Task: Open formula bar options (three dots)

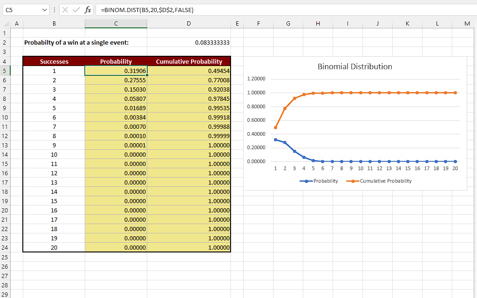Action: click(x=54, y=10)
